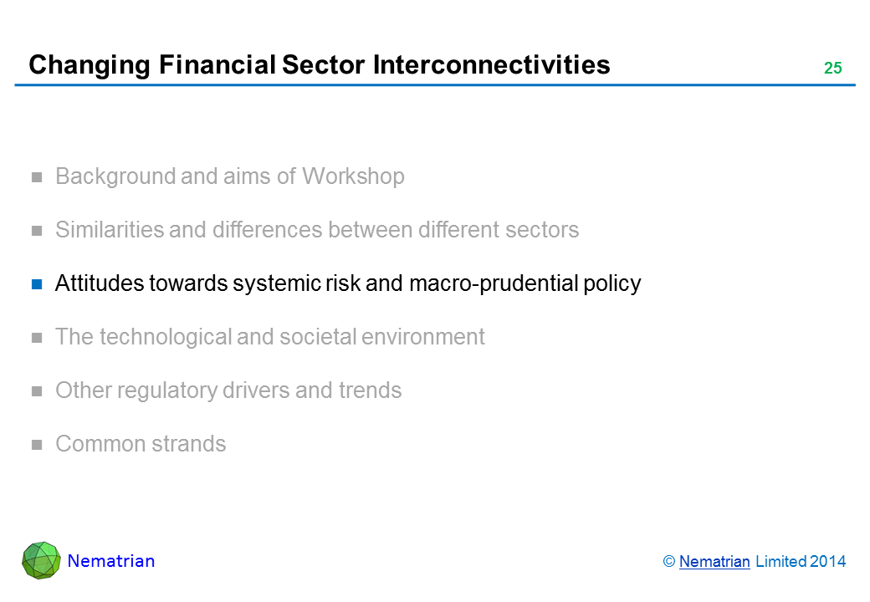Select the 'Common strands' agenda item

[x=140, y=444]
